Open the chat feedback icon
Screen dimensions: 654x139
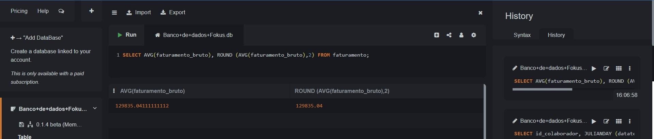click(x=61, y=11)
